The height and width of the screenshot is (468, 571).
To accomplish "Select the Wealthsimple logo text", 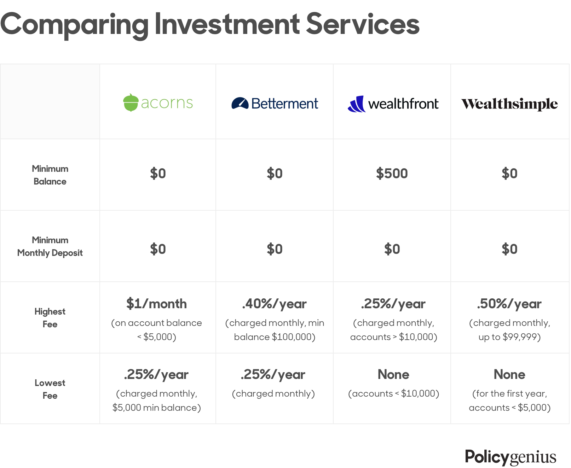I will coord(509,104).
